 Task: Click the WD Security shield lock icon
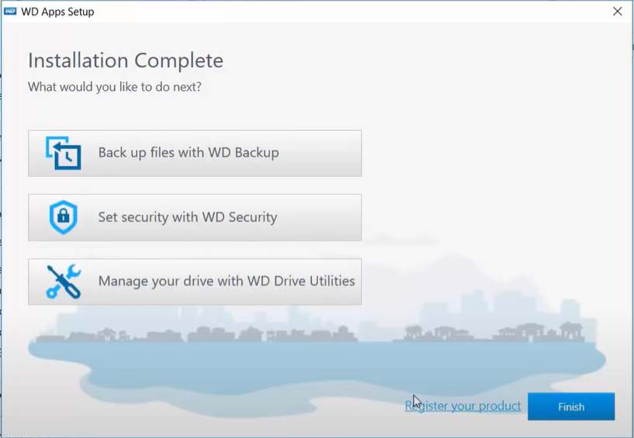pos(63,217)
